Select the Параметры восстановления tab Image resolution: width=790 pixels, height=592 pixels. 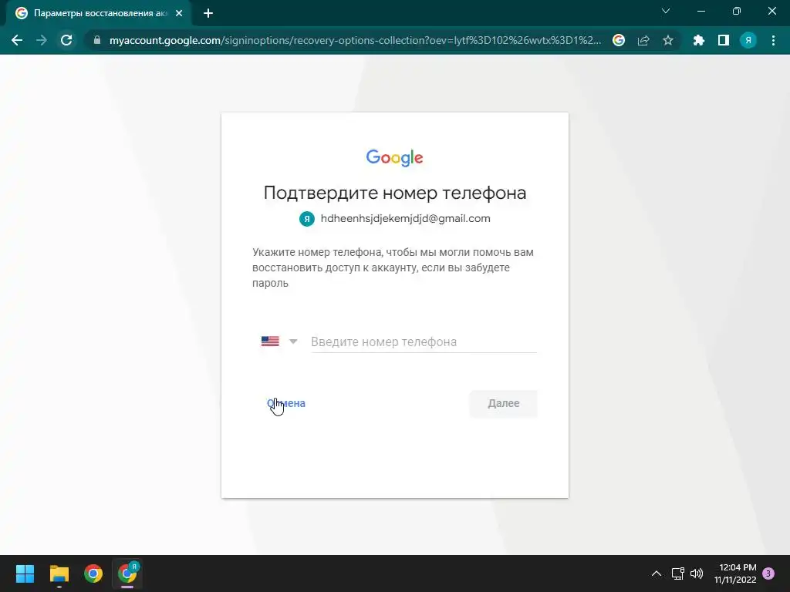tap(99, 14)
